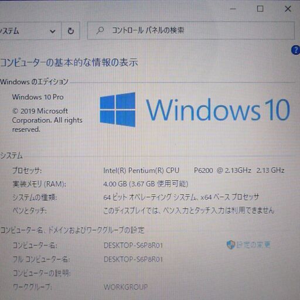Click the © 2019 Microsoft copyright text

pyautogui.click(x=47, y=120)
